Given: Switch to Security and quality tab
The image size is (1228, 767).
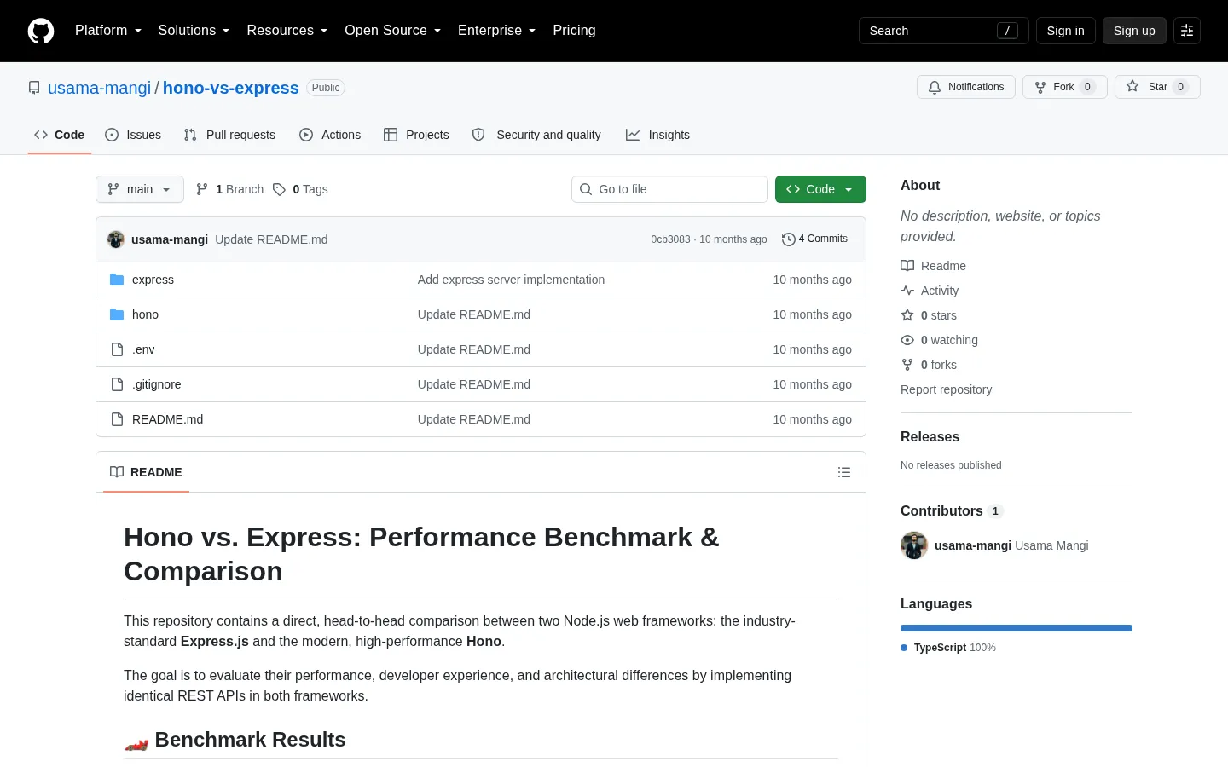Looking at the screenshot, I should (536, 135).
